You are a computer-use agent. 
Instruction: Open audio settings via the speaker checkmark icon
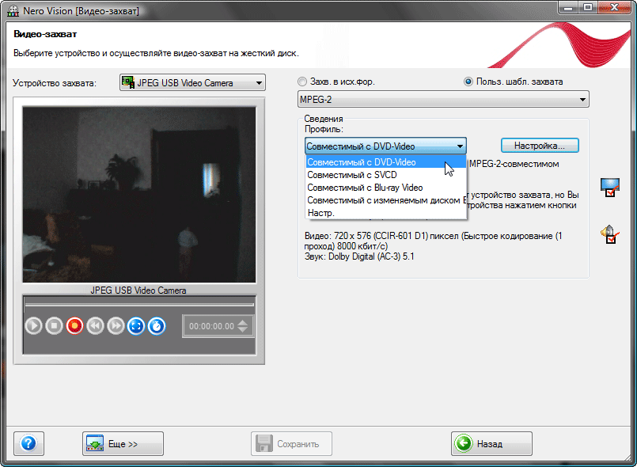pyautogui.click(x=610, y=234)
